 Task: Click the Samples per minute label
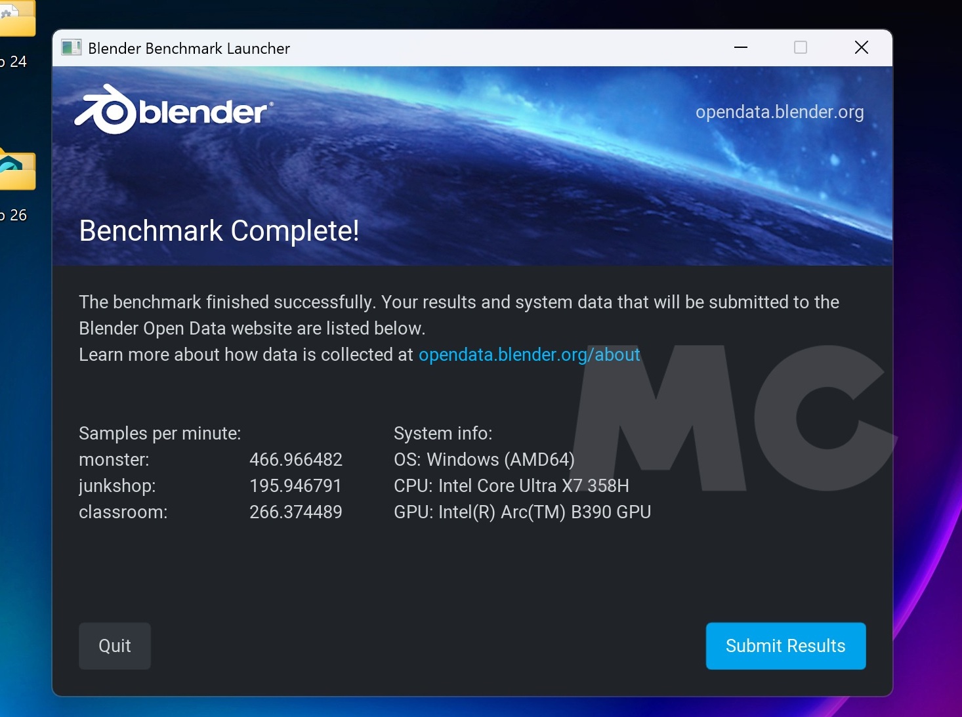point(159,433)
